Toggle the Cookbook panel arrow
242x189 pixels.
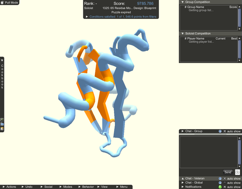pos(2,60)
